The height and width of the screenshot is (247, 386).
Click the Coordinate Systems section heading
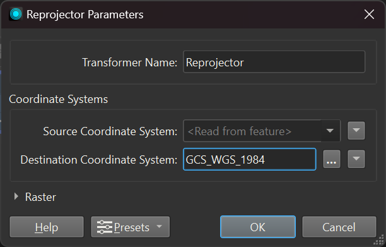click(59, 99)
